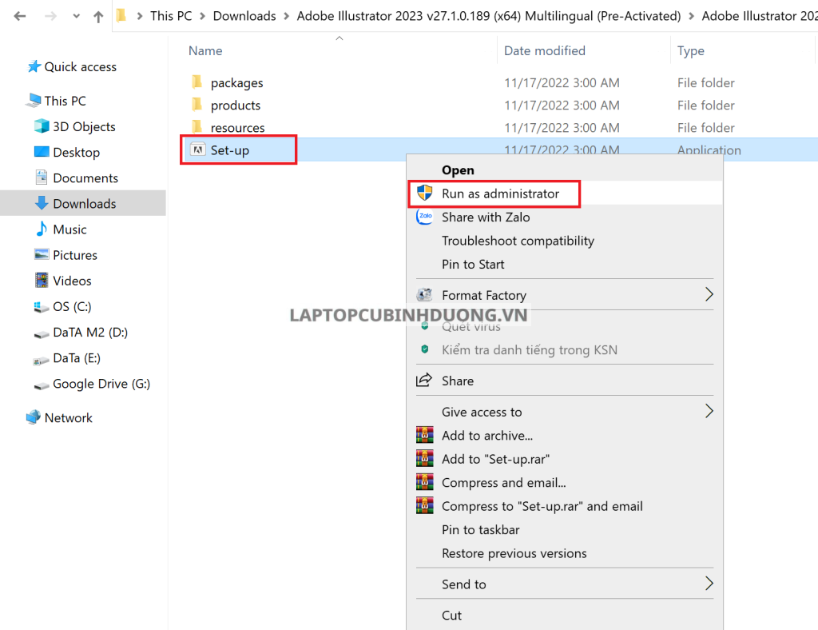Select the resources folder name
The width and height of the screenshot is (818, 630).
click(x=237, y=128)
